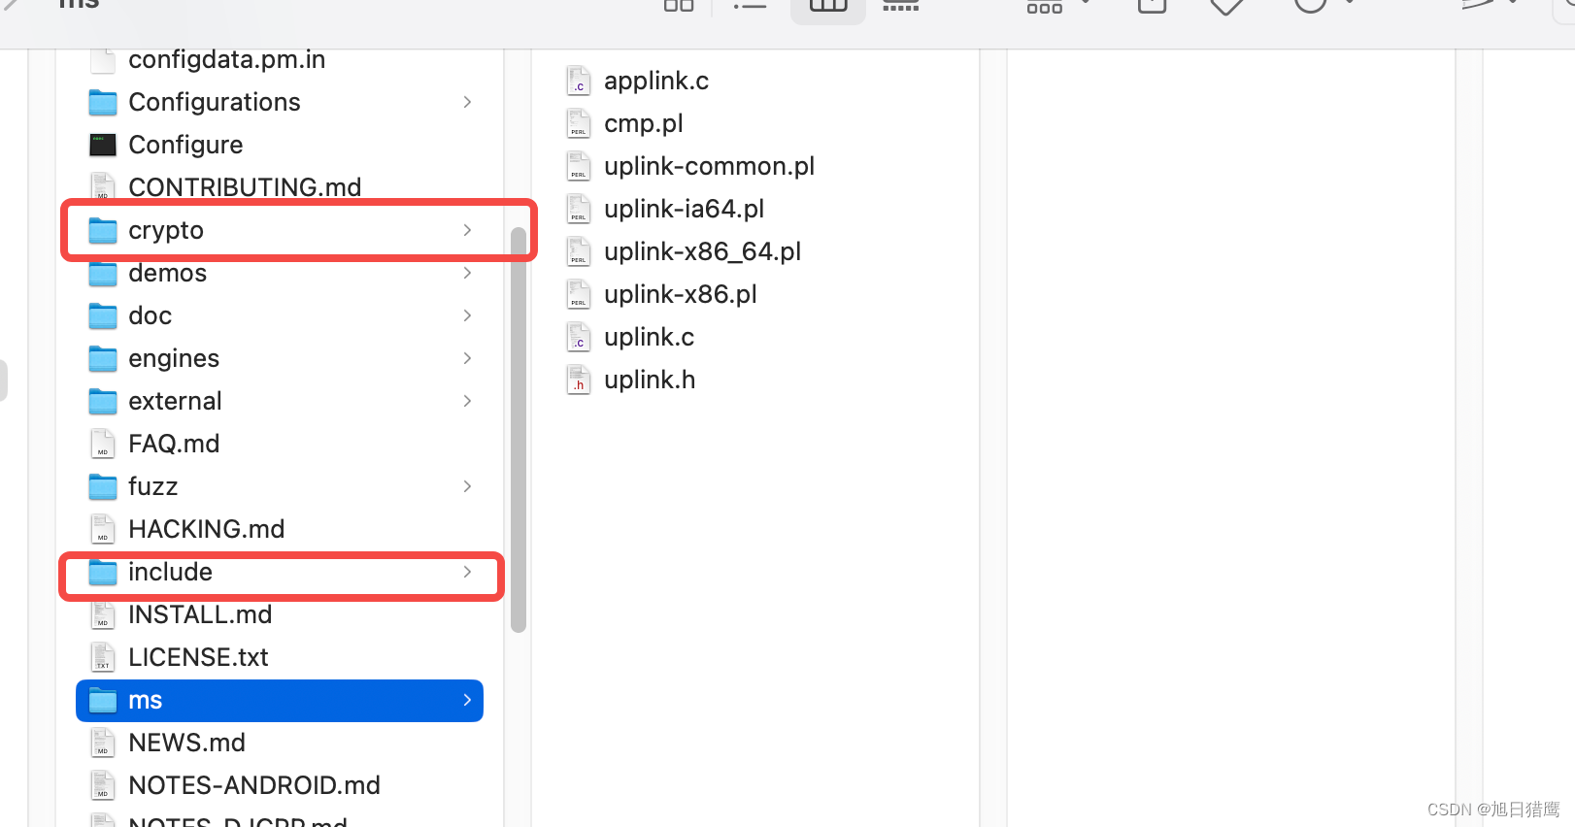The image size is (1575, 827).
Task: Select the applink.c source file
Action: pyautogui.click(x=656, y=81)
